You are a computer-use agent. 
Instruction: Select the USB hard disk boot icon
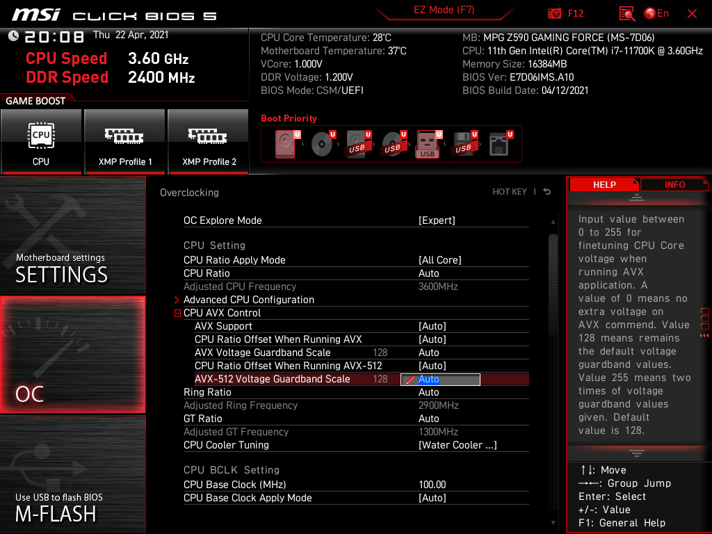[x=359, y=144]
